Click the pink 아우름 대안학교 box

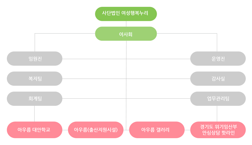[35, 130]
